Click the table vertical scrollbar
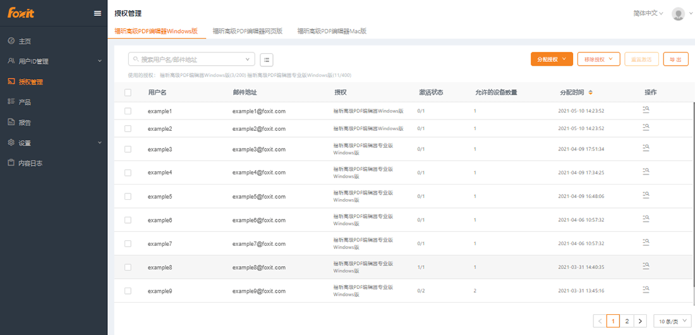The image size is (695, 335). click(x=693, y=195)
